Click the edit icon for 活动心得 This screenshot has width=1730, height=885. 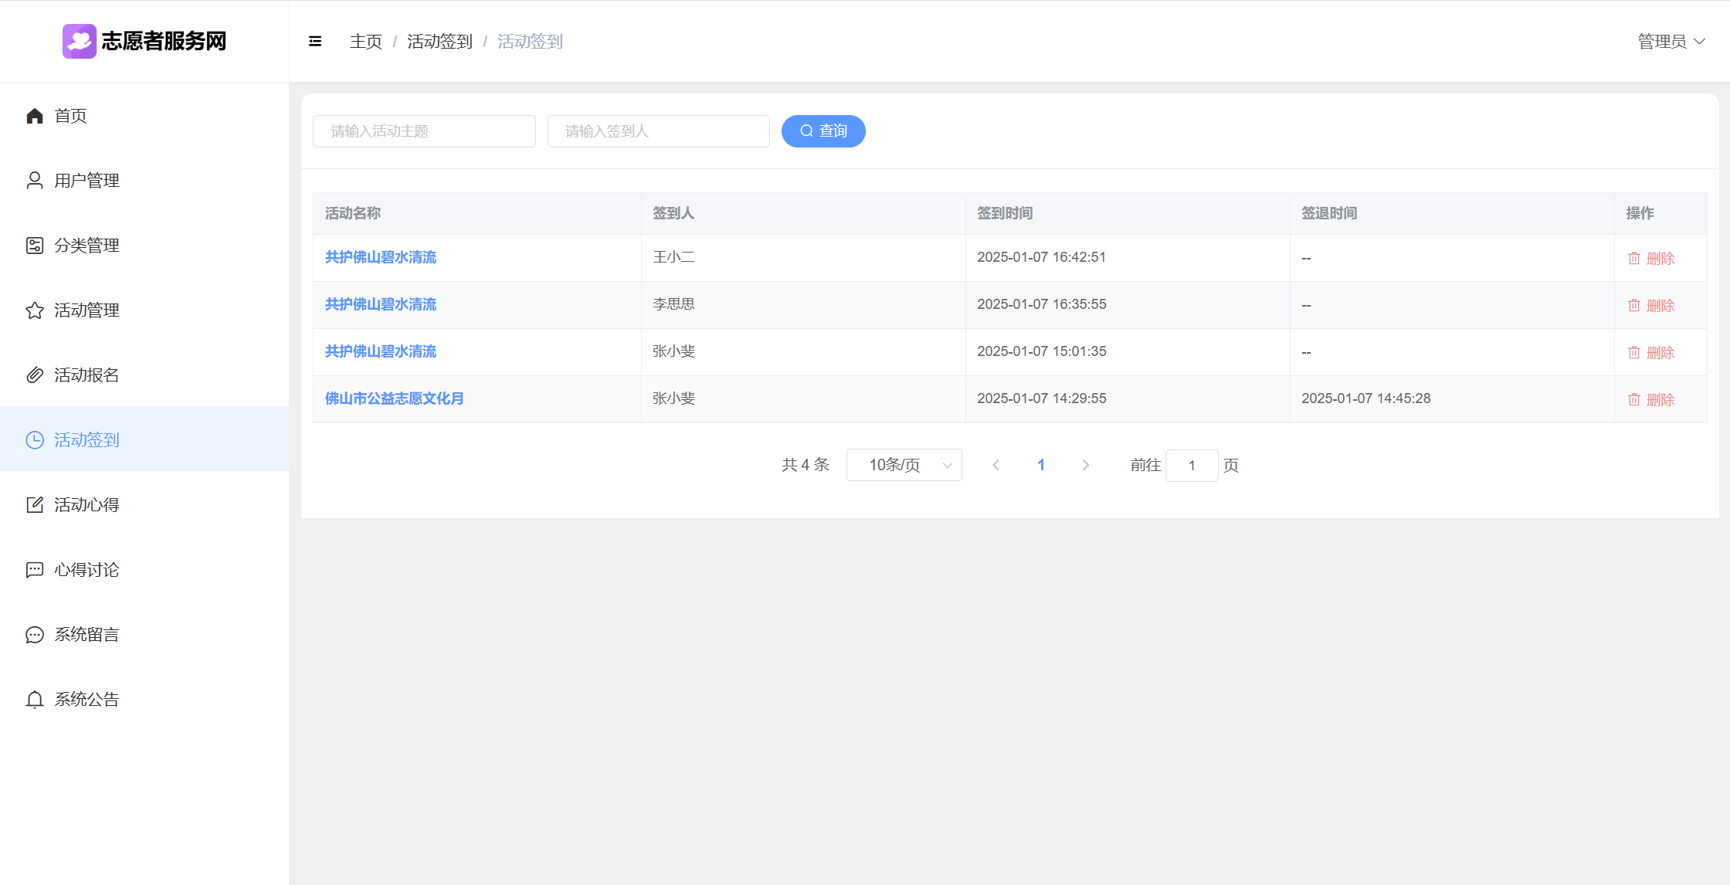pos(35,505)
